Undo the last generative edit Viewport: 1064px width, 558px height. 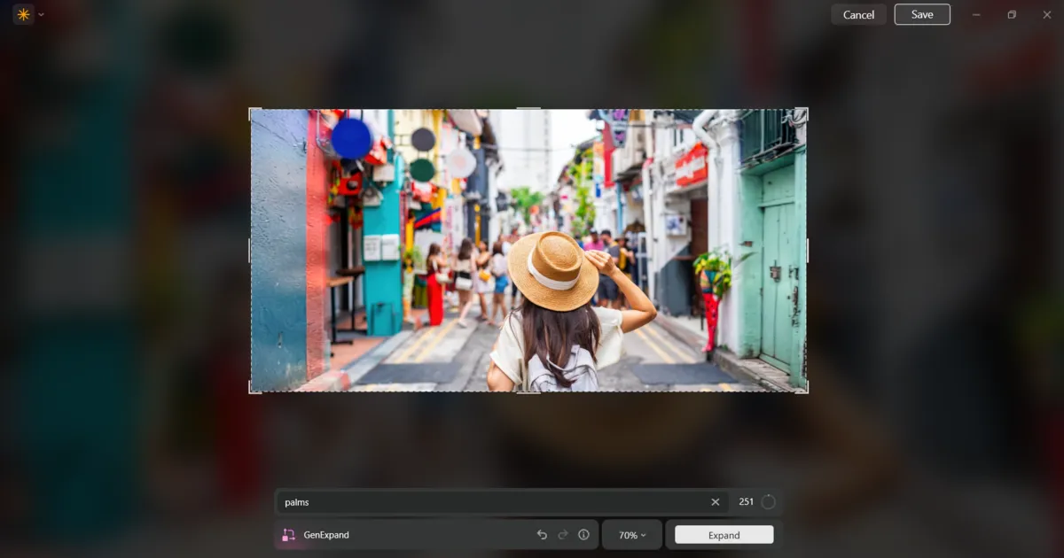point(542,534)
